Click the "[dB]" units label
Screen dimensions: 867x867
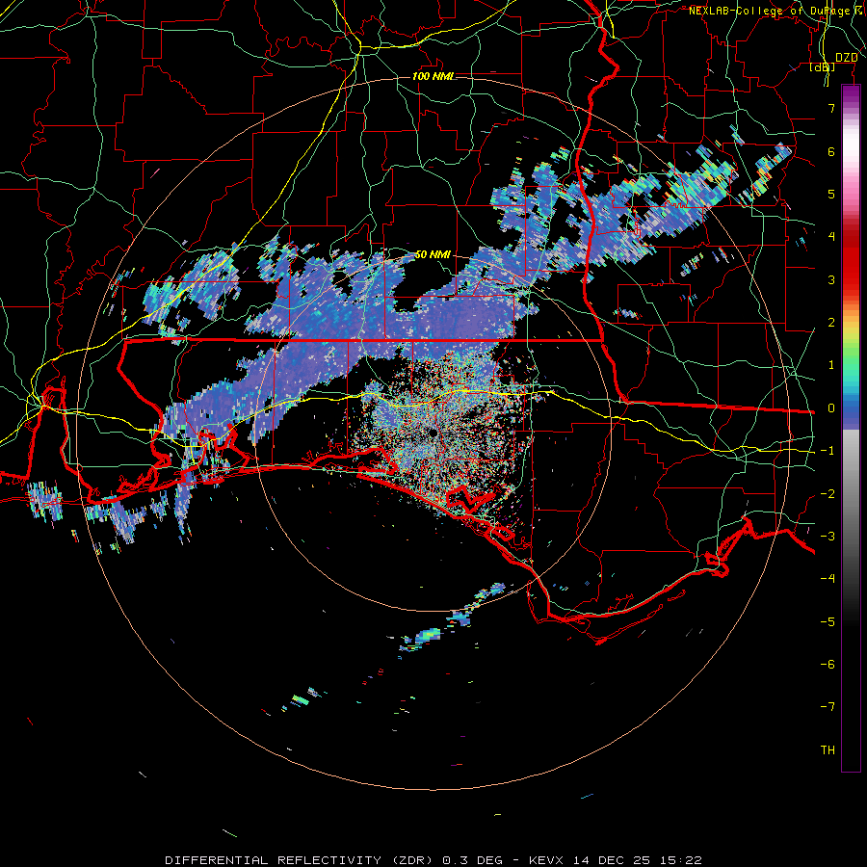coord(823,66)
